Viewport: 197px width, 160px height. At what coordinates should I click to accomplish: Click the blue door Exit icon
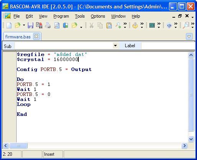pyautogui.click(x=66, y=25)
